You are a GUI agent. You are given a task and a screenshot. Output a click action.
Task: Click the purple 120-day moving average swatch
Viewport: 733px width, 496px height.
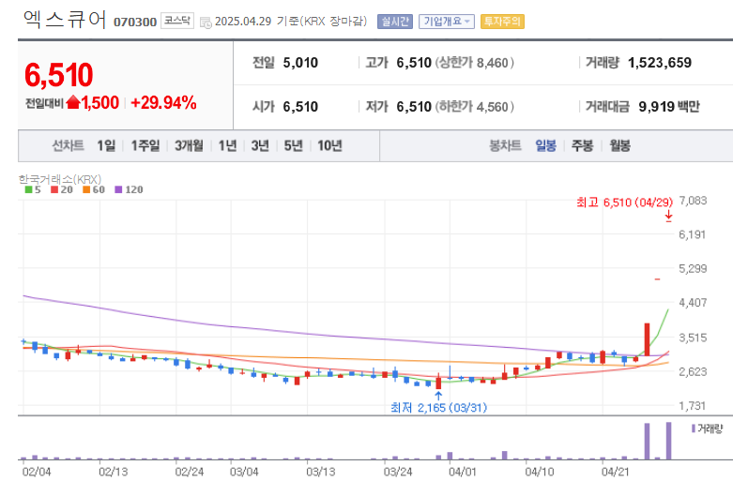click(x=118, y=189)
